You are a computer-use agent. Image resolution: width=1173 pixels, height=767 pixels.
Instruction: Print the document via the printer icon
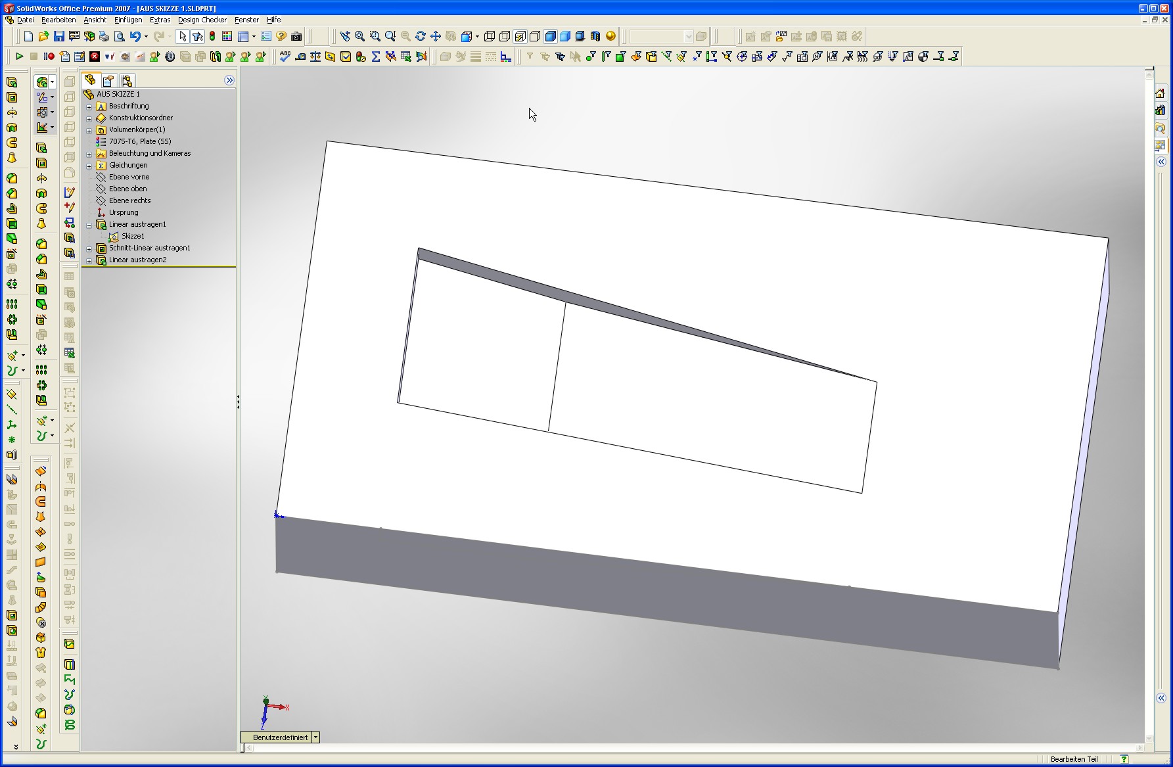(104, 36)
